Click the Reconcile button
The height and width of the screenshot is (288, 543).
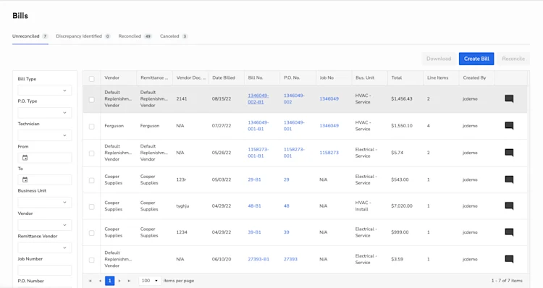[x=513, y=59]
